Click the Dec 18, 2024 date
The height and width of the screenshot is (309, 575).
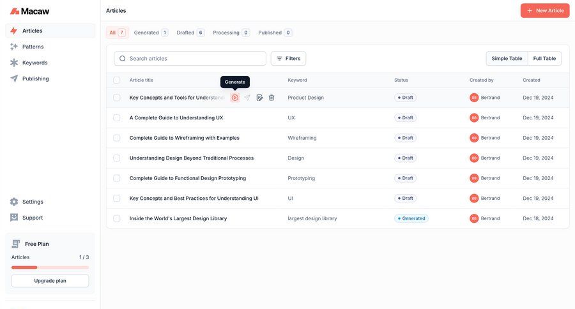point(538,218)
